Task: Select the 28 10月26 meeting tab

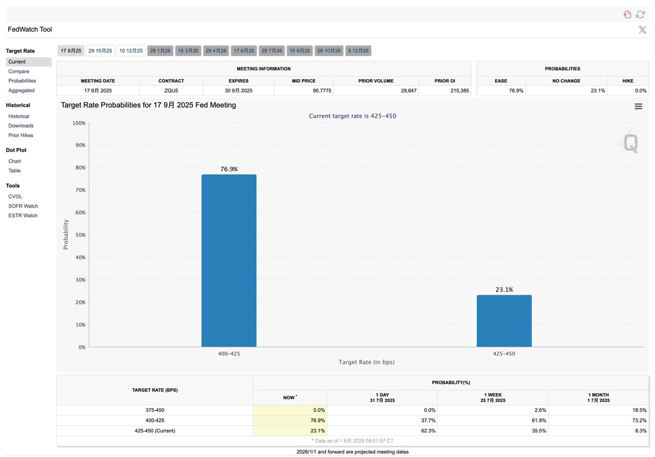Action: [329, 51]
